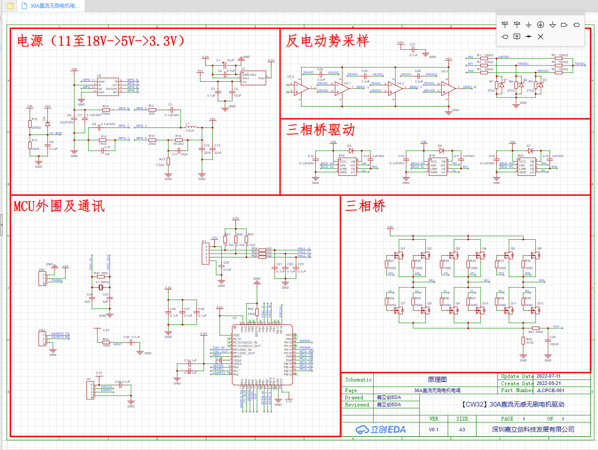Select the CN1 connector symbol
This screenshot has width=598, height=450.
[42, 278]
